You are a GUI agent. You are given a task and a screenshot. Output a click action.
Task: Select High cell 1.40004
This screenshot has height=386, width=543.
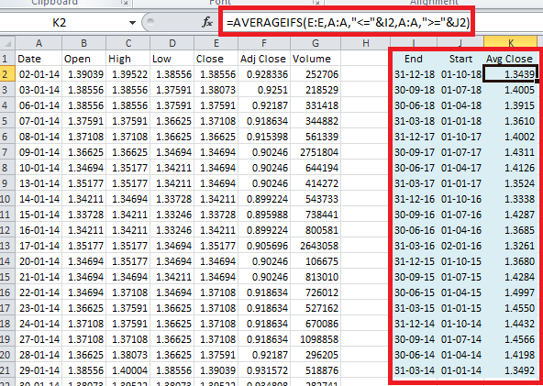128,370
